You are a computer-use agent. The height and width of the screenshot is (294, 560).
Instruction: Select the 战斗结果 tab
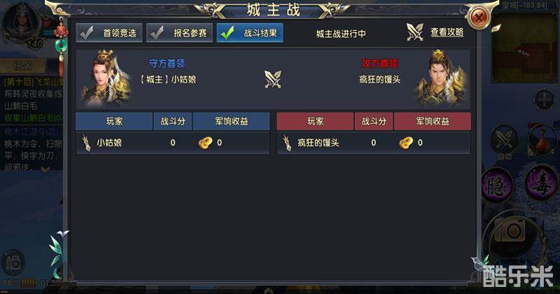250,33
